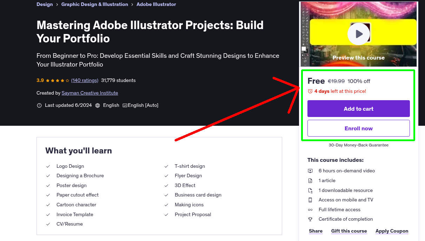Screen dimensions: 425x241
Task: Click 'Certificate of completion' text
Action: 346,219
